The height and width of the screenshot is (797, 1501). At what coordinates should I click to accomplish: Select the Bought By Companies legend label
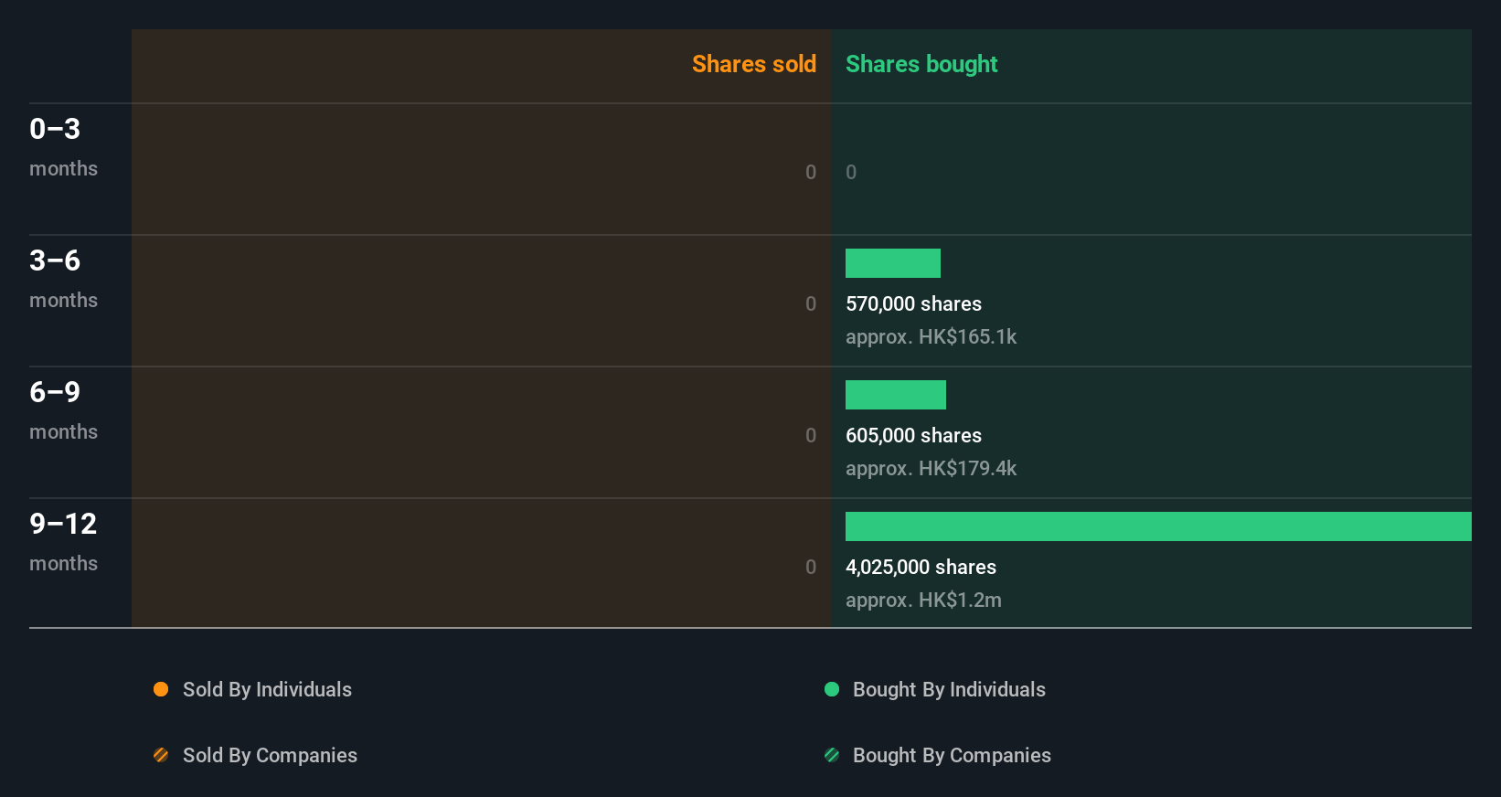(x=952, y=756)
